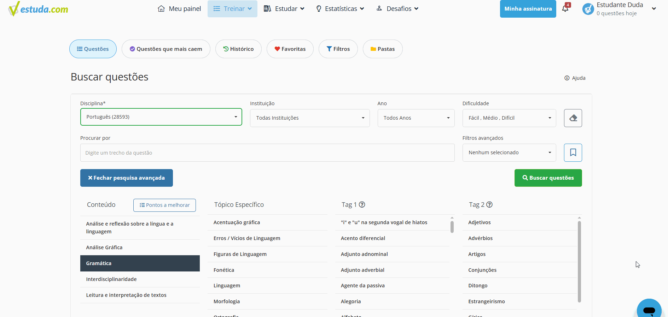Open the Treinar menu
The width and height of the screenshot is (668, 317).
pyautogui.click(x=232, y=9)
